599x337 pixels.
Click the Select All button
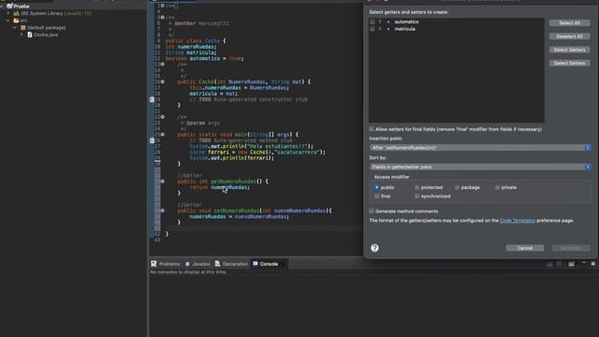coord(569,22)
